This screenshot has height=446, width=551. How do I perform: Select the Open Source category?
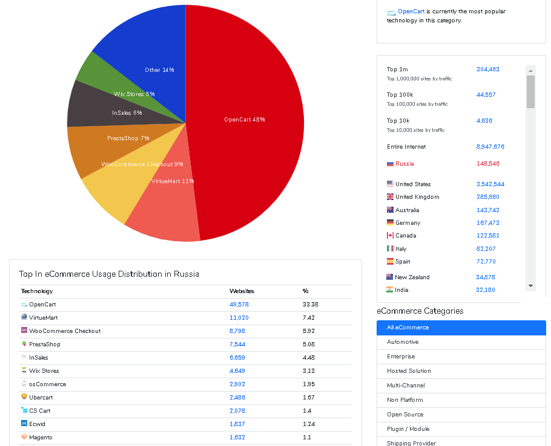pos(461,415)
